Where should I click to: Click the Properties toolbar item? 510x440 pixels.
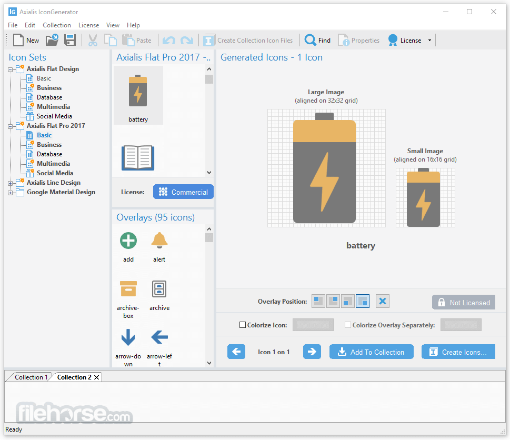[358, 41]
